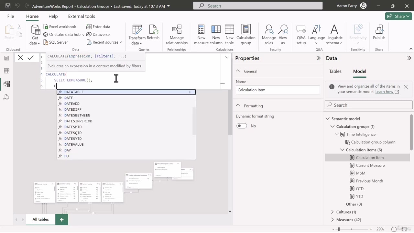Follow the Learn how link
This screenshot has width=414, height=233.
387,92
